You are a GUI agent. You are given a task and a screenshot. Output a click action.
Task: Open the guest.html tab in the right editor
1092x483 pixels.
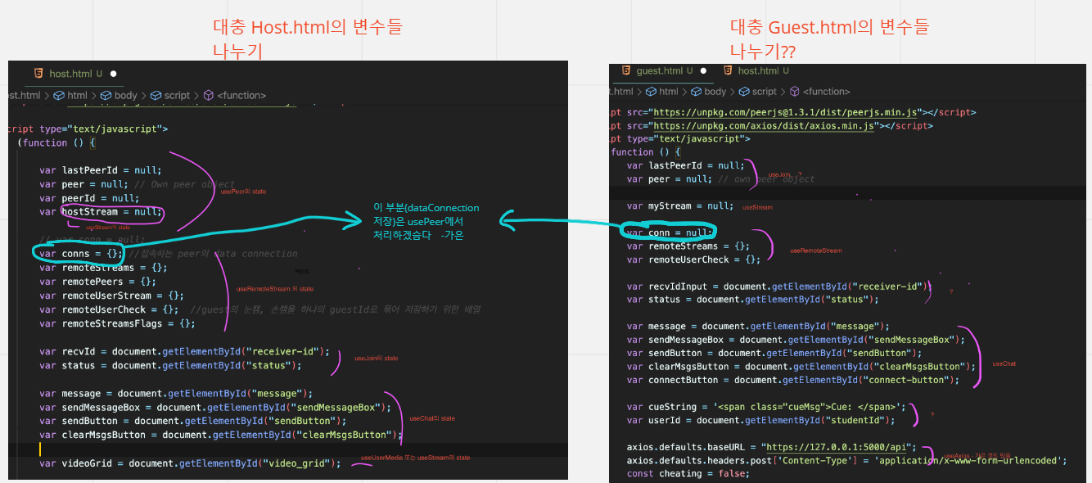click(657, 71)
